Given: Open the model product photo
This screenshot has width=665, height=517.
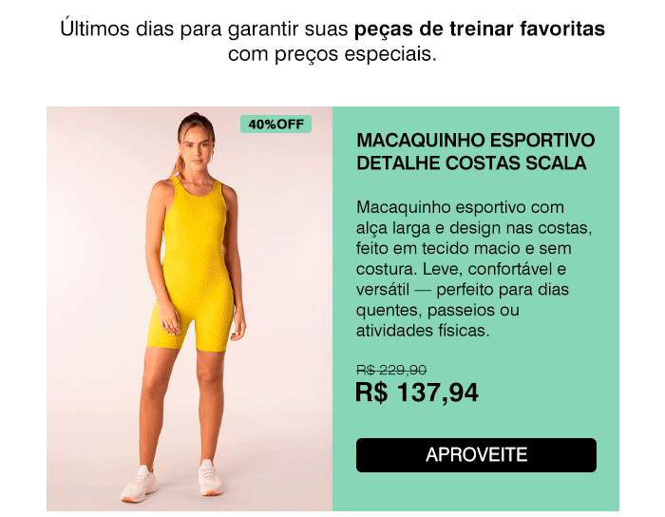Looking at the screenshot, I should pos(190,309).
